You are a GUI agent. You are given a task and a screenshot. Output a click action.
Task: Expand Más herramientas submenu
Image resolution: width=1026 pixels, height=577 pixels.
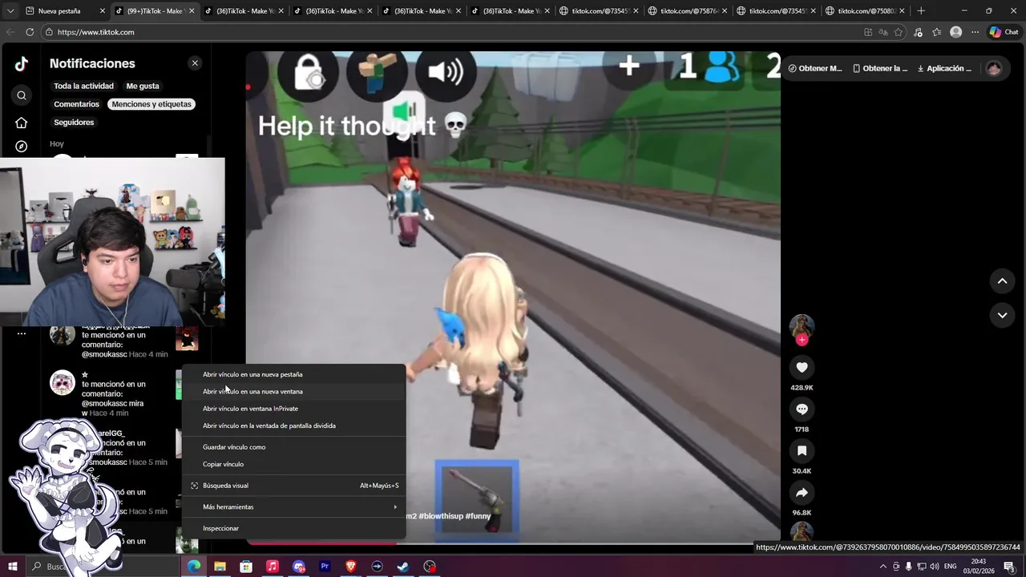[293, 506]
